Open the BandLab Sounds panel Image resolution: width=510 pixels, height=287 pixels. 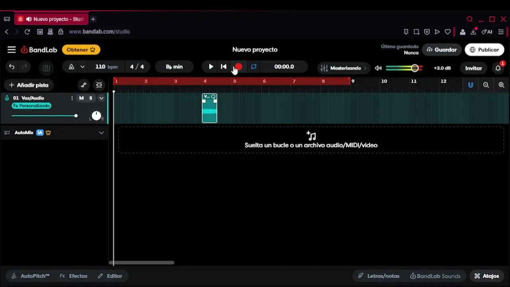435,276
